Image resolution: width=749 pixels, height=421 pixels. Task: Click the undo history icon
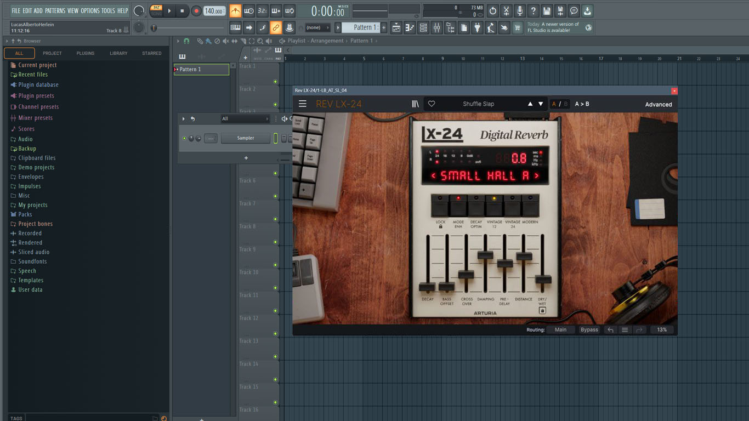pos(492,10)
